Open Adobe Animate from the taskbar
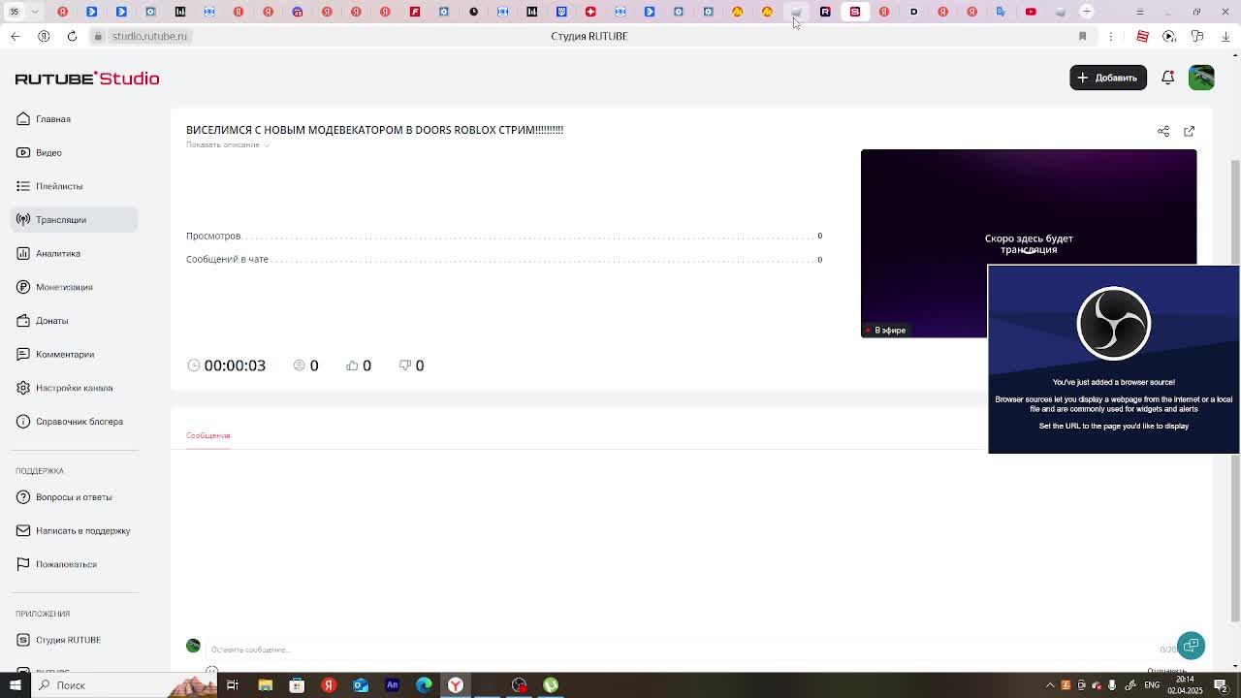Screen dimensions: 1241x698 click(392, 685)
